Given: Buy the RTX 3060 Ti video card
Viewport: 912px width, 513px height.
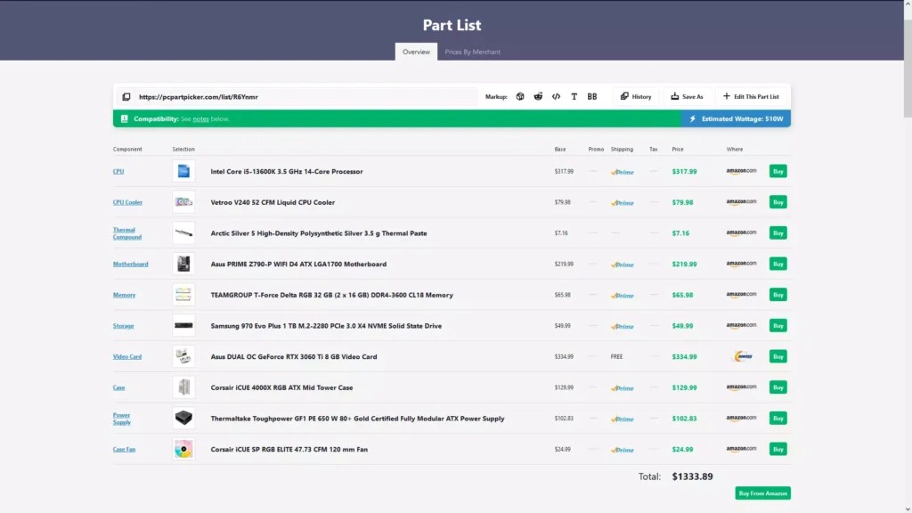Looking at the screenshot, I should point(778,356).
